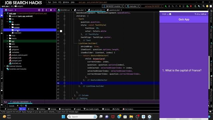Image resolution: width=213 pixels, height=120 pixels.
Task: Open Logcat tool window
Action: 77,109
